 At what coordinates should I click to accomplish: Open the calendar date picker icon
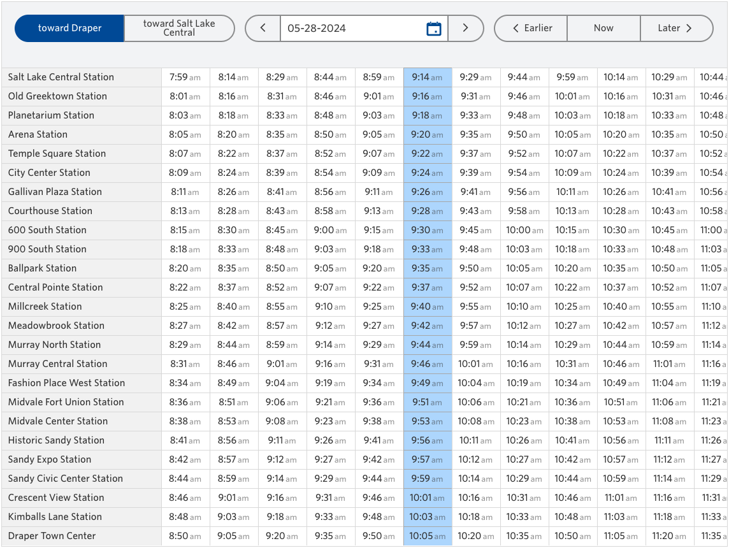433,29
